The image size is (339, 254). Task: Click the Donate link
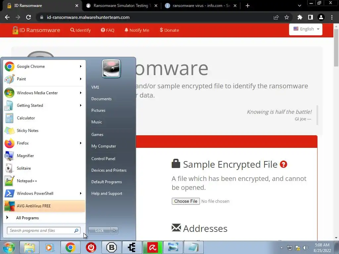[169, 30]
